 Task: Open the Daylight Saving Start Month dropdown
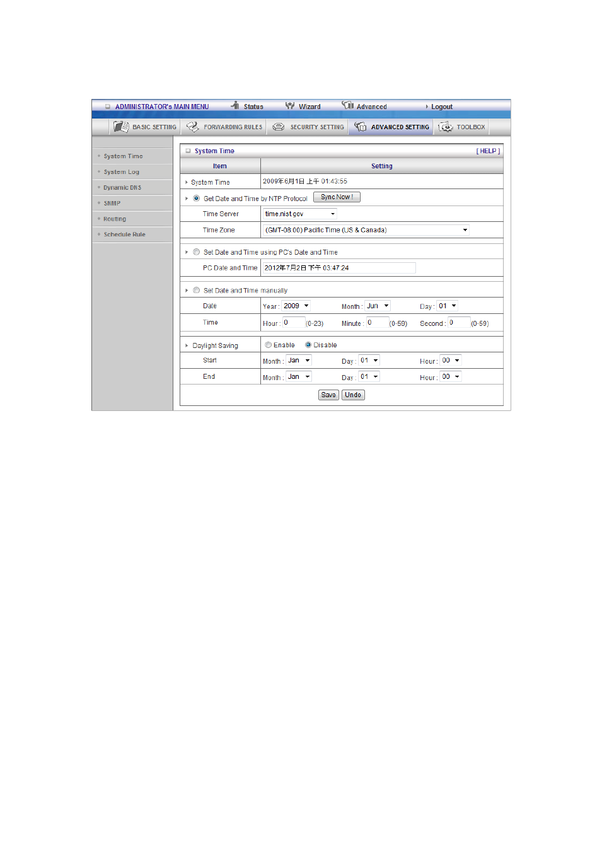point(299,361)
